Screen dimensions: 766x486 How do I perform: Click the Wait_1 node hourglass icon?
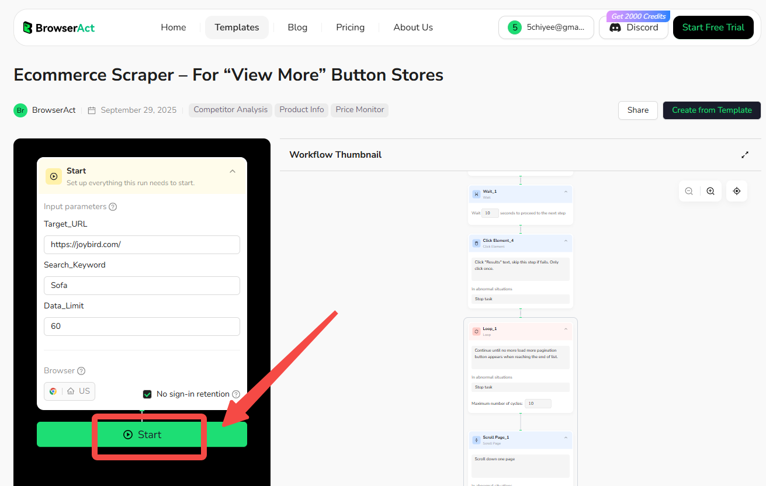click(476, 194)
